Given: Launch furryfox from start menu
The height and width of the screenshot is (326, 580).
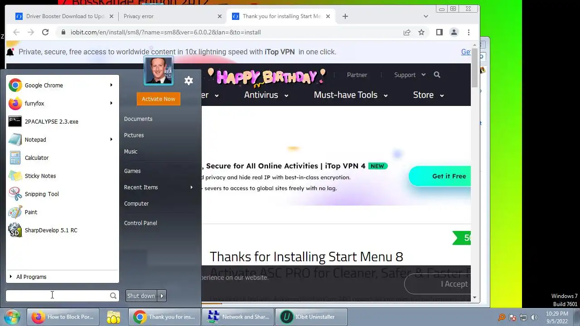Looking at the screenshot, I should pyautogui.click(x=62, y=103).
